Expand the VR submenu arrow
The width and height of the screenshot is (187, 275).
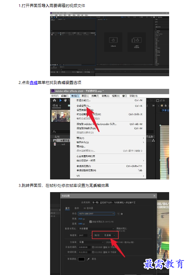pyautogui.click(x=144, y=176)
